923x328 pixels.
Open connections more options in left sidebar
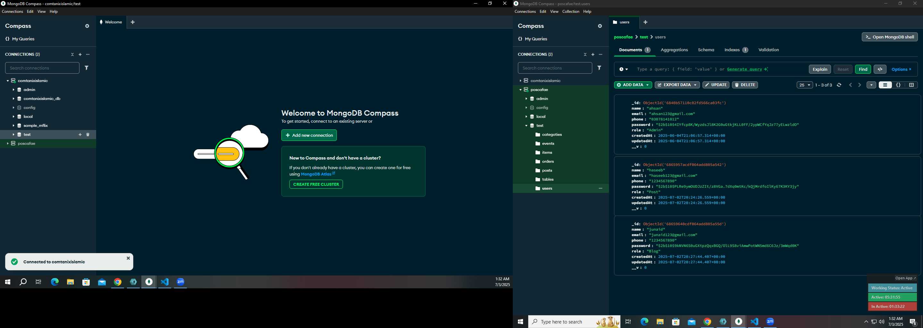pyautogui.click(x=88, y=54)
